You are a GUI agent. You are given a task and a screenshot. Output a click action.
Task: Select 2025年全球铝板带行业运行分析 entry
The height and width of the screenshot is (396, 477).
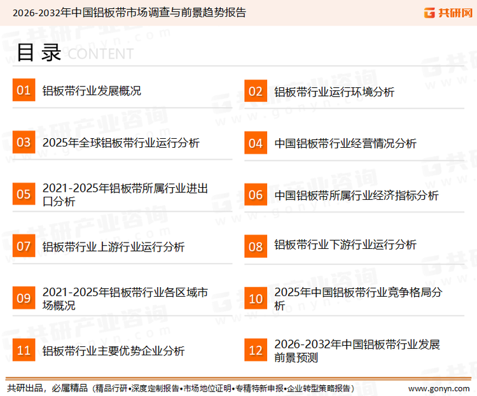(121, 143)
